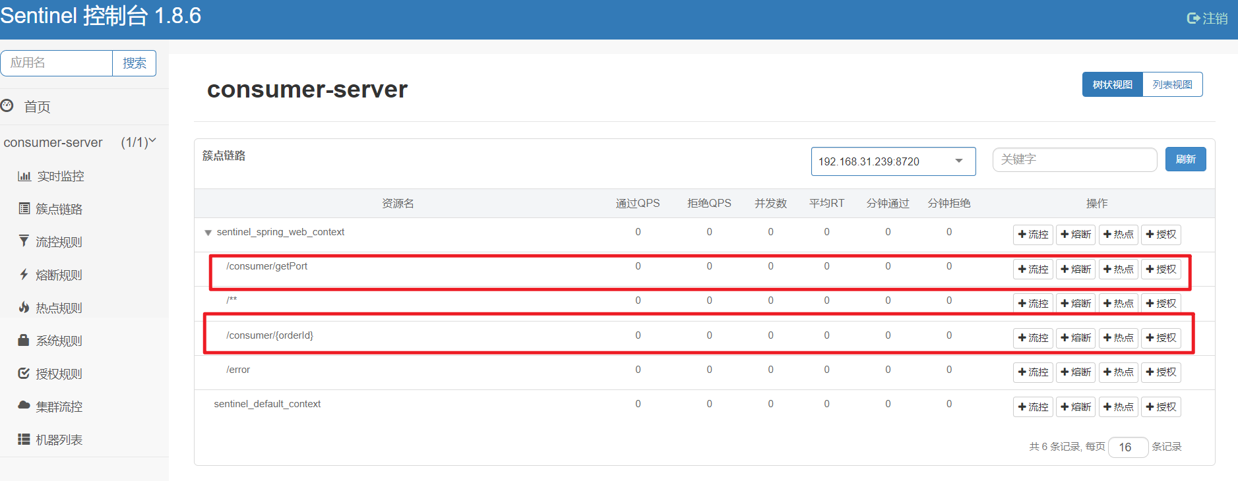
Task: Add 热点 rule for /consumer/getPort
Action: pos(1119,269)
